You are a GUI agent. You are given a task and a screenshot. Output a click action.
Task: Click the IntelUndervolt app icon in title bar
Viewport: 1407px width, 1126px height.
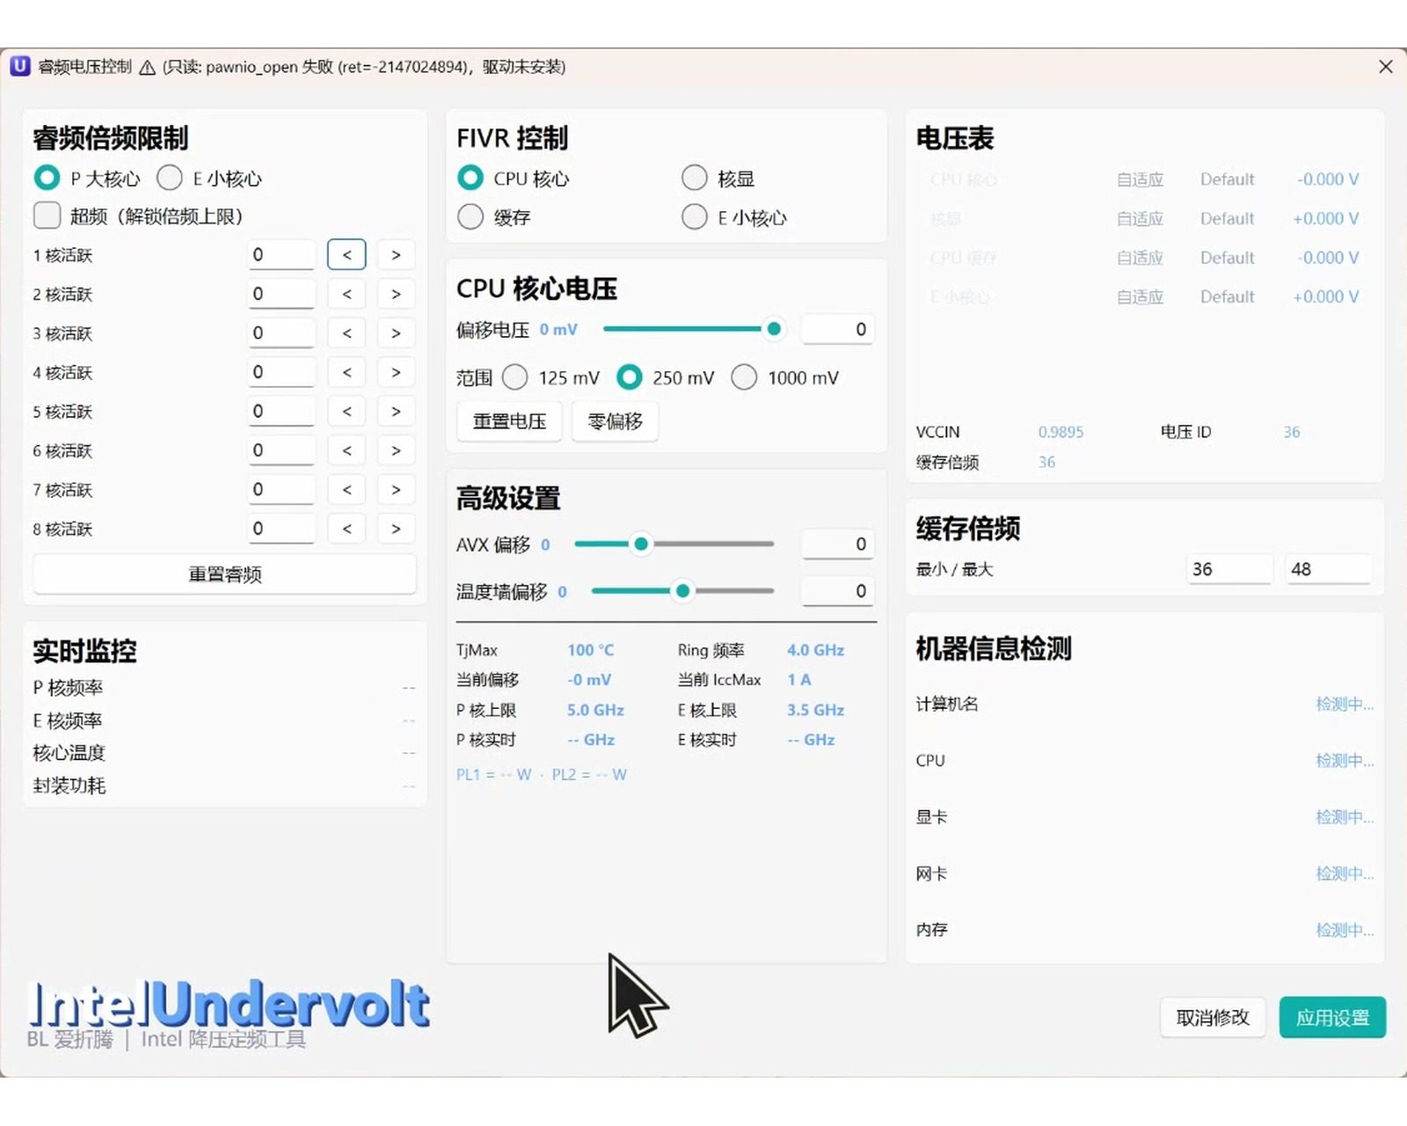tap(20, 66)
